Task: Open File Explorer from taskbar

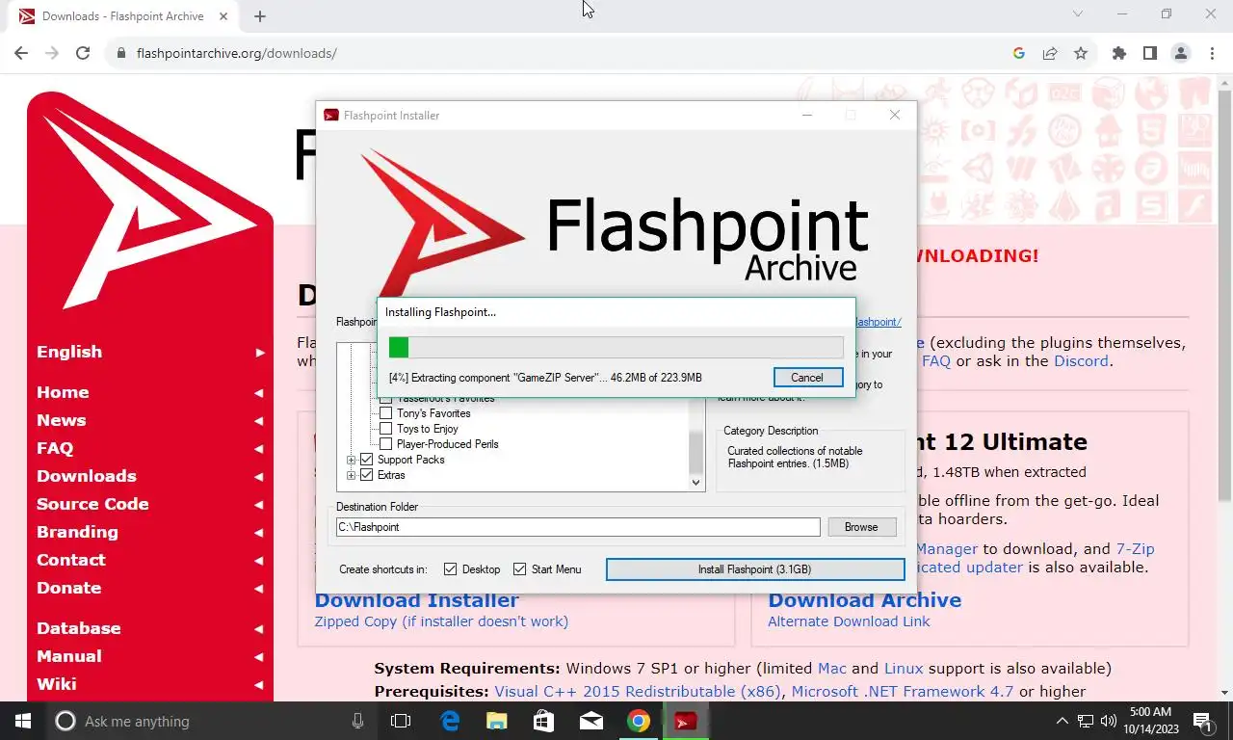Action: pos(497,721)
